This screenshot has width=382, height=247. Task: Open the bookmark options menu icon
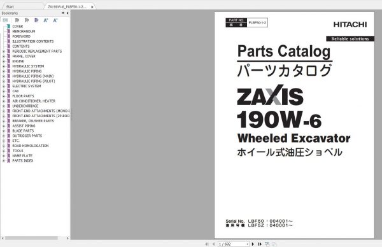[x=5, y=20]
